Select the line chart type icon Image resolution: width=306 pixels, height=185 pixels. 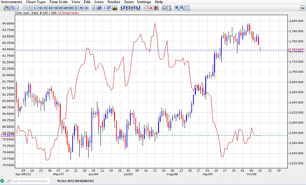coord(17,8)
